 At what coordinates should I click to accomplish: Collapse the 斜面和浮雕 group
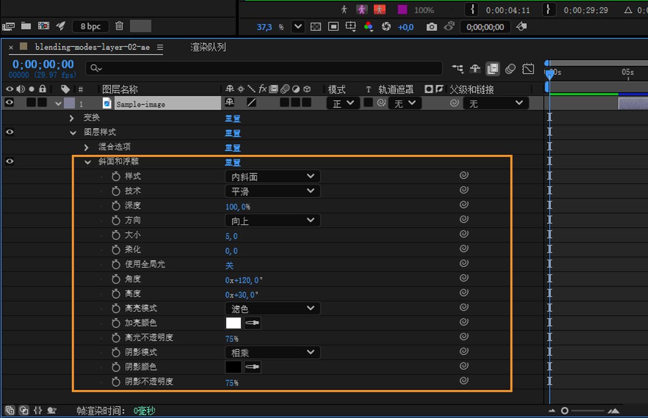[x=87, y=162]
